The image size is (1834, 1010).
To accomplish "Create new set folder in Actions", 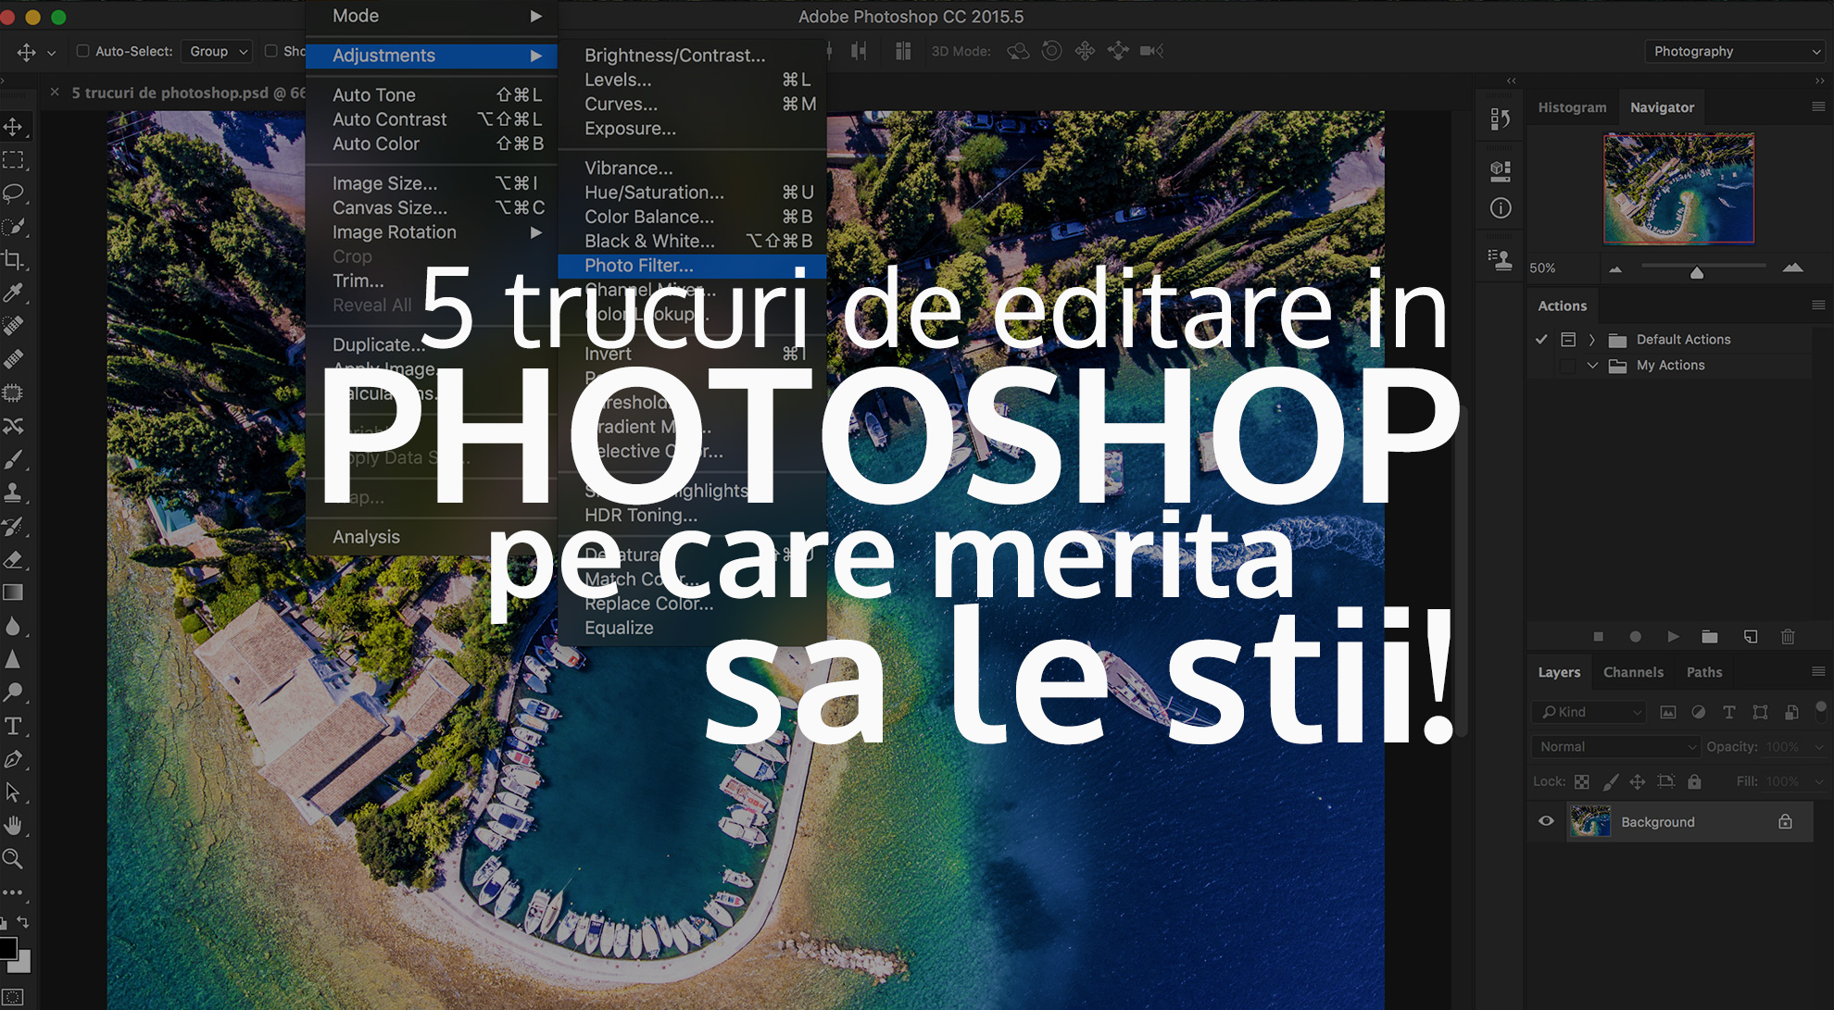I will [1710, 637].
